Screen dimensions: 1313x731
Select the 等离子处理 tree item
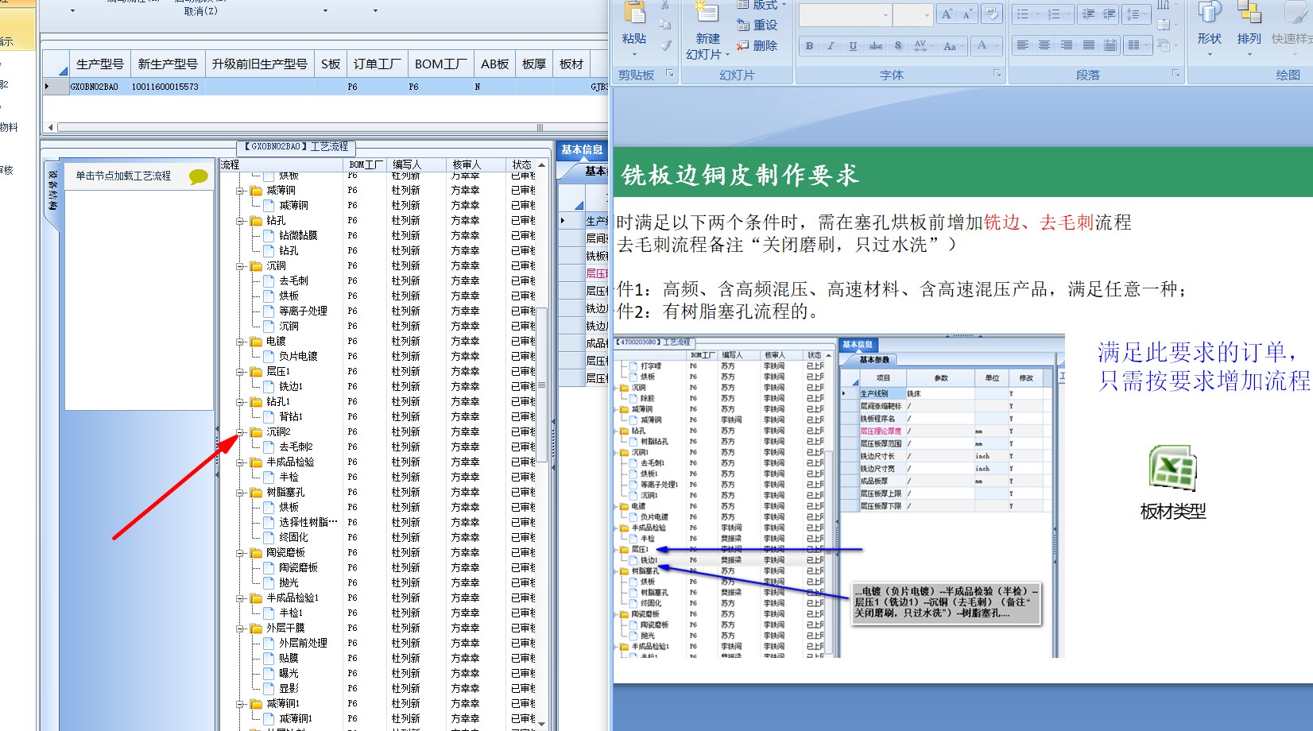pos(303,311)
